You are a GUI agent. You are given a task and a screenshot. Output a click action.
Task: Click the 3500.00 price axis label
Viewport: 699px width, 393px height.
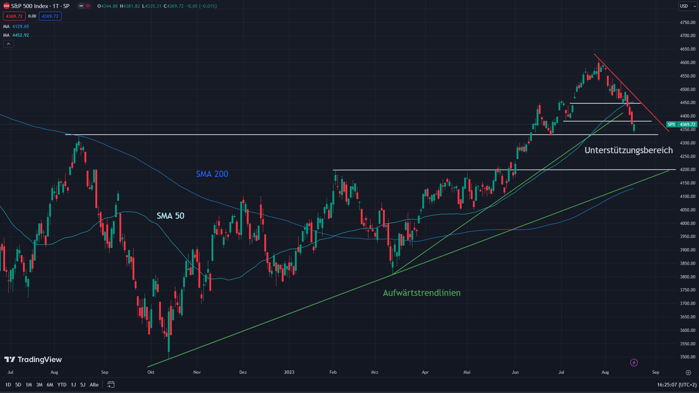click(687, 357)
